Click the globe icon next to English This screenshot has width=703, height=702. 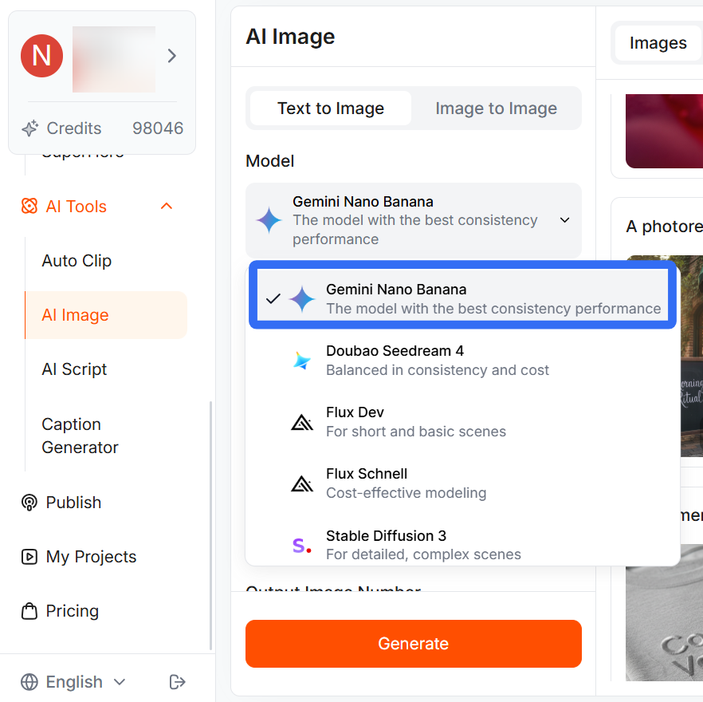click(x=29, y=682)
